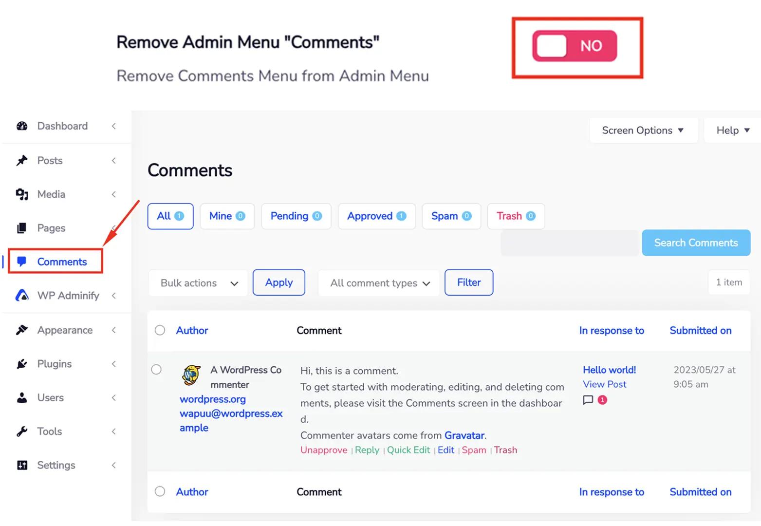Click the View Post link
This screenshot has width=761, height=526.
click(x=605, y=384)
